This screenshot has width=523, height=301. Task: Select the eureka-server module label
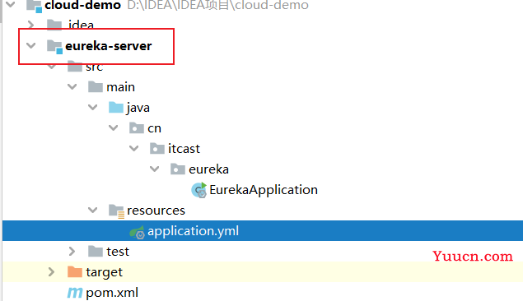[x=109, y=46]
